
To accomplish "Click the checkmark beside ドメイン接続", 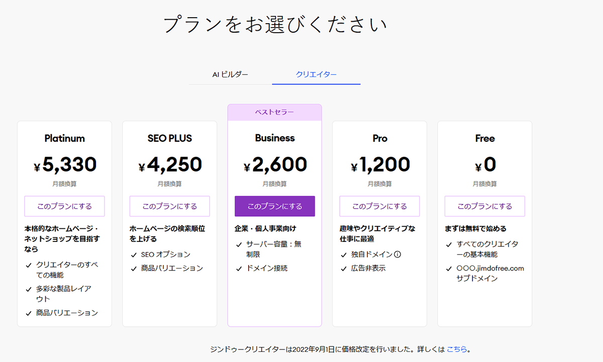I will pos(239,269).
